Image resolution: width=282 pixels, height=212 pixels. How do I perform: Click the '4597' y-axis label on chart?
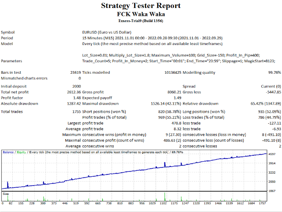(272, 154)
